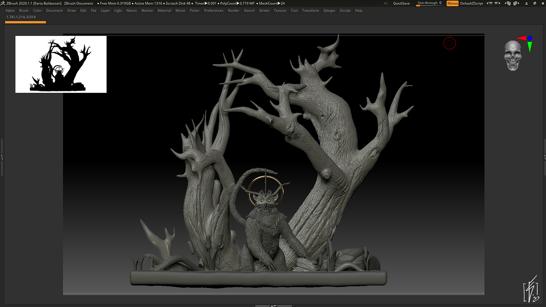The image size is (546, 307).
Task: Expand the left tray divider
Action: [x=2, y=157]
